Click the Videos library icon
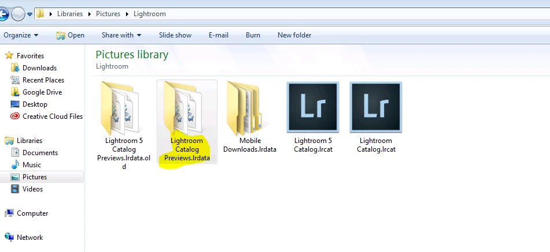 (15, 189)
